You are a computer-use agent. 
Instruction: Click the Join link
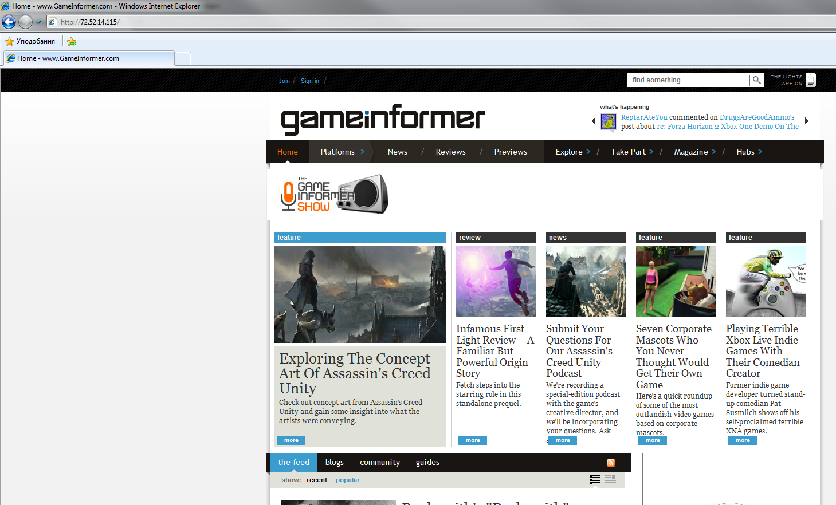[x=284, y=81]
